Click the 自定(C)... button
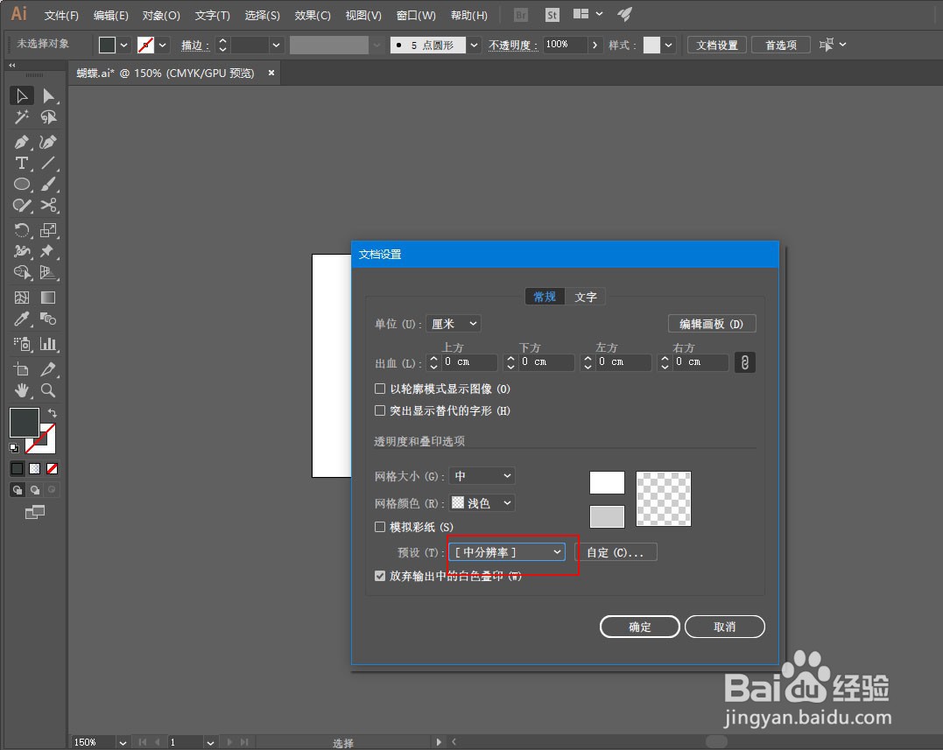 (x=616, y=552)
